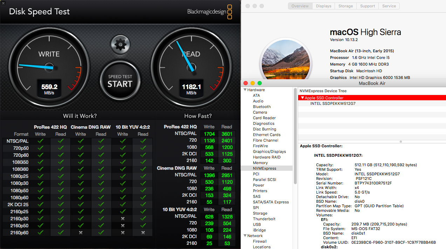Screen dimensions: 446x249
Task: Switch to the Storage tab
Action: point(345,6)
